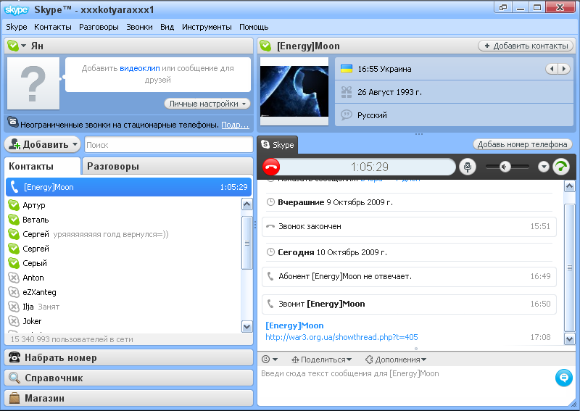
Task: Show previous profile info arrow
Action: (x=552, y=69)
